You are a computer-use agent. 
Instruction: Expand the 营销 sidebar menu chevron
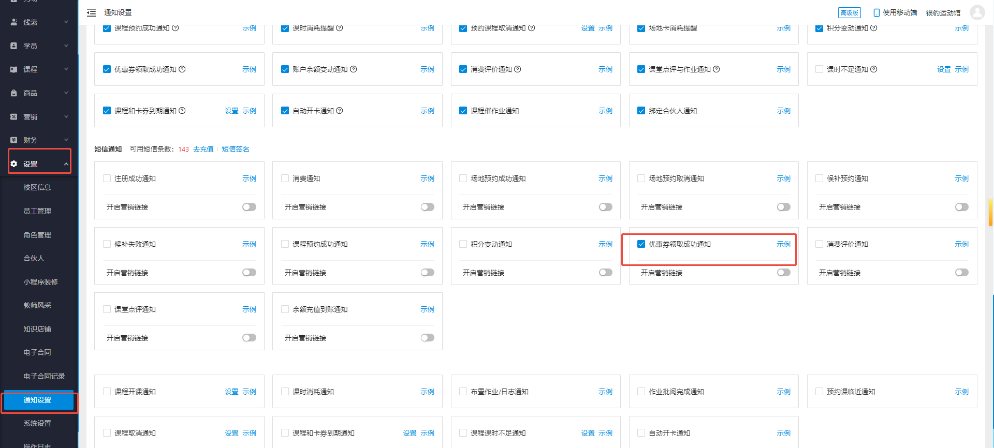pyautogui.click(x=66, y=117)
